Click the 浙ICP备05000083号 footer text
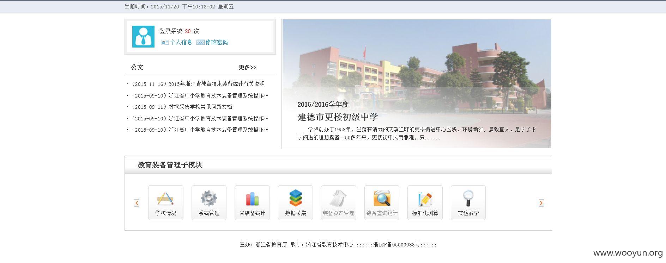Image resolution: width=666 pixels, height=263 pixels. 396,245
